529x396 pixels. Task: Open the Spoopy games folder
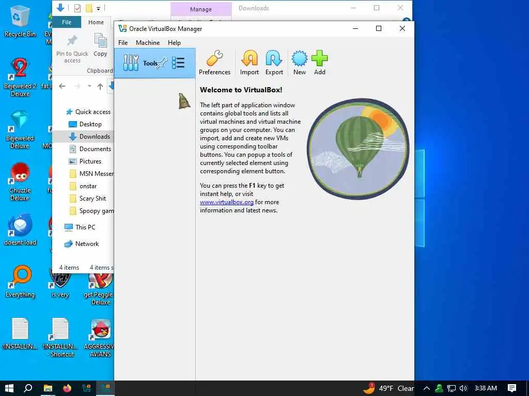(x=91, y=211)
